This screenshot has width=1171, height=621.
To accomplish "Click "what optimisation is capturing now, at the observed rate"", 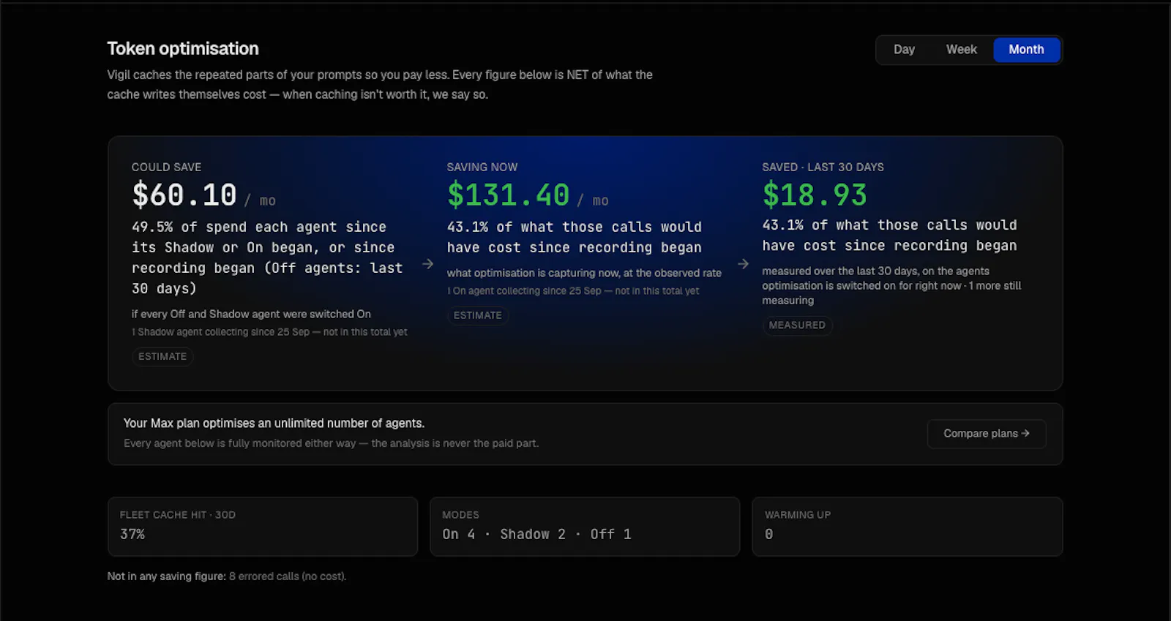I will click(584, 273).
